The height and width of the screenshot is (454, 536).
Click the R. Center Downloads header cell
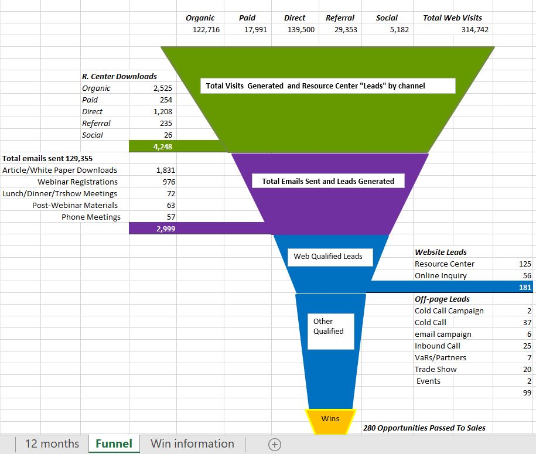120,76
